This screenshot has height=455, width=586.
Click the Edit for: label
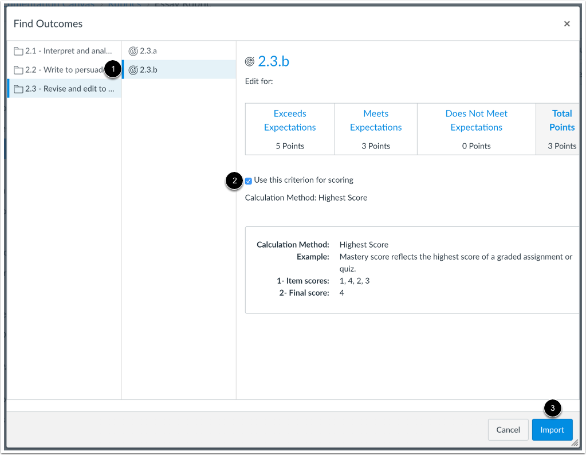(x=259, y=81)
